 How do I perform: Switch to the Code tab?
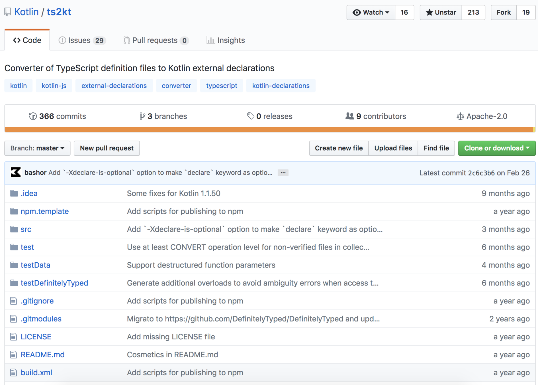point(27,40)
